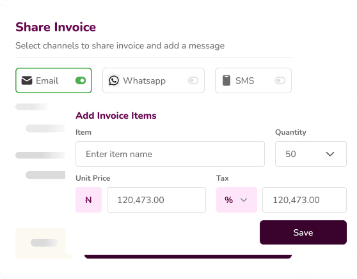
Task: Click the Add Invoice Items heading
Action: (116, 116)
